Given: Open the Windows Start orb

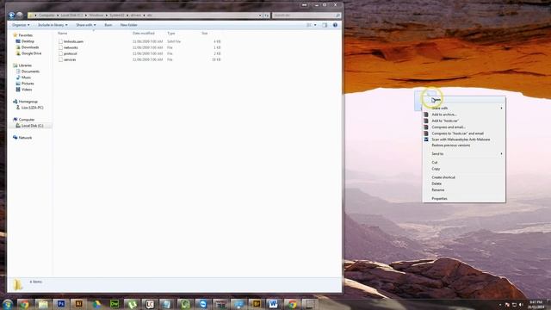Looking at the screenshot, I should (x=8, y=304).
